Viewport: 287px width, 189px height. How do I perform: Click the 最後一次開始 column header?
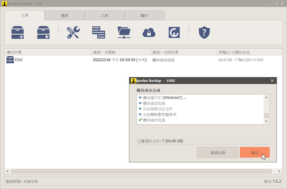[120, 52]
